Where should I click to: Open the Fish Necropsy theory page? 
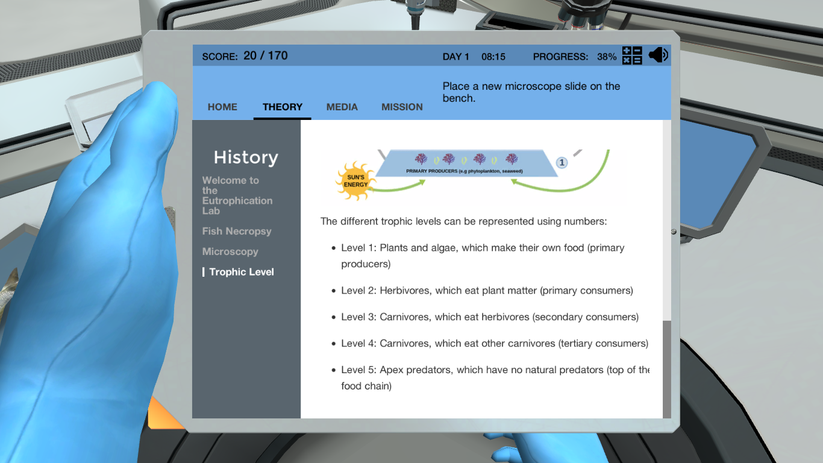pyautogui.click(x=237, y=231)
